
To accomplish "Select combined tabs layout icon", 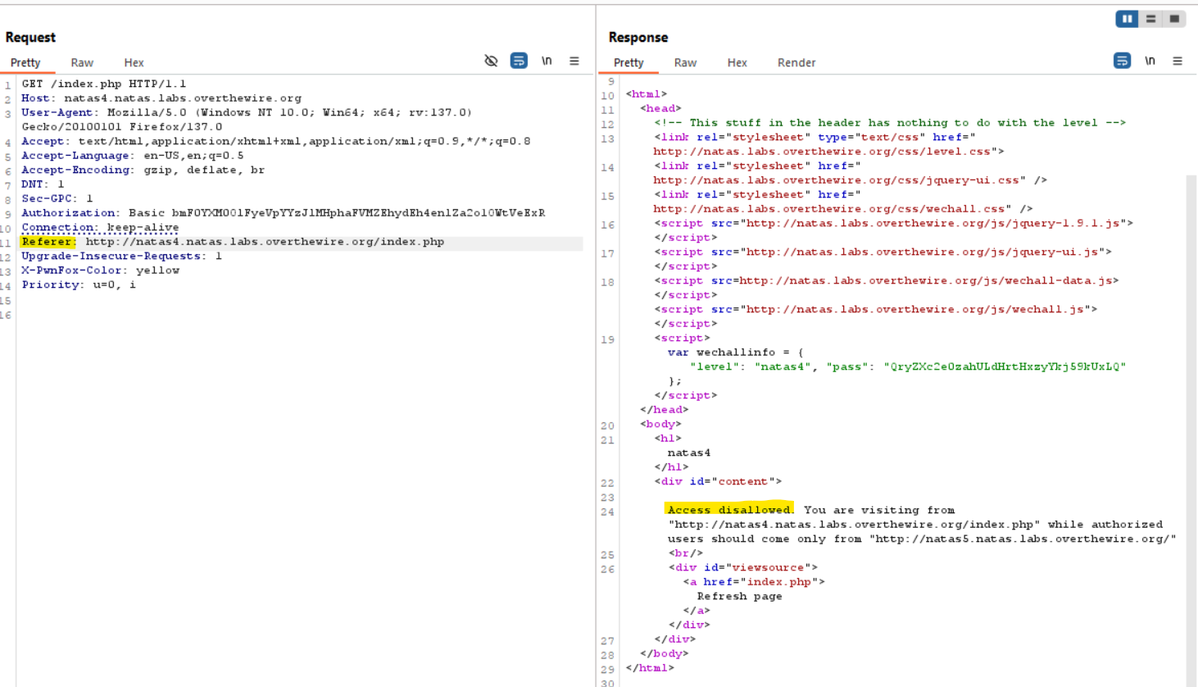I will pos(1174,18).
